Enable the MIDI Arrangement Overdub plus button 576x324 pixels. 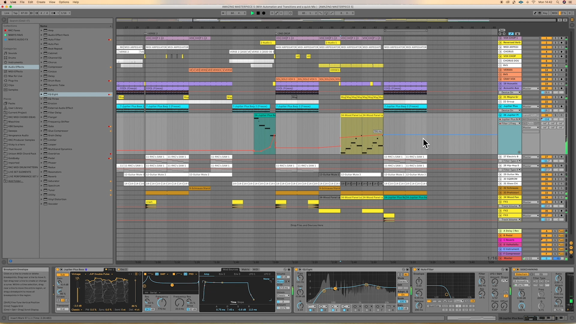272,13
